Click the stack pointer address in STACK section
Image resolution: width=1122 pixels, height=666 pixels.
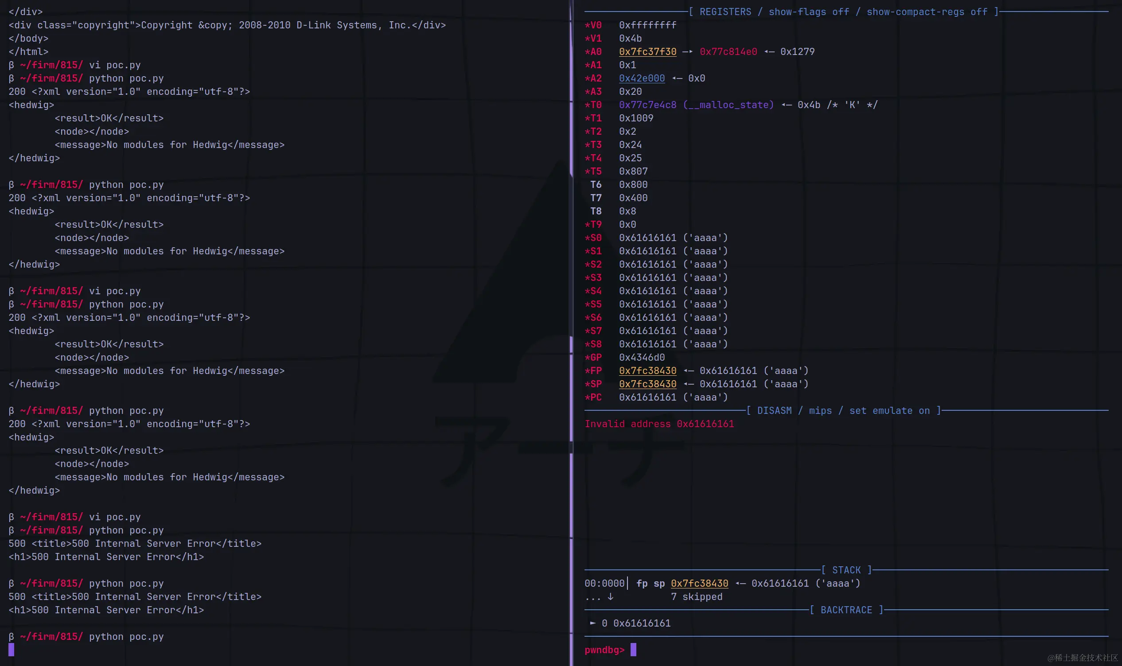[699, 584]
